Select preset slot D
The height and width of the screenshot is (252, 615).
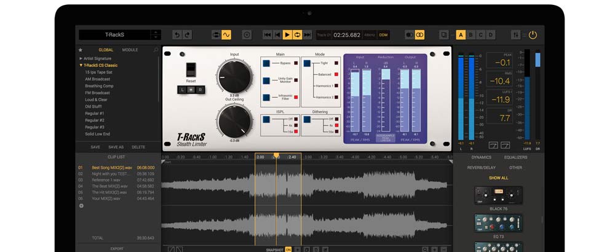coord(491,35)
